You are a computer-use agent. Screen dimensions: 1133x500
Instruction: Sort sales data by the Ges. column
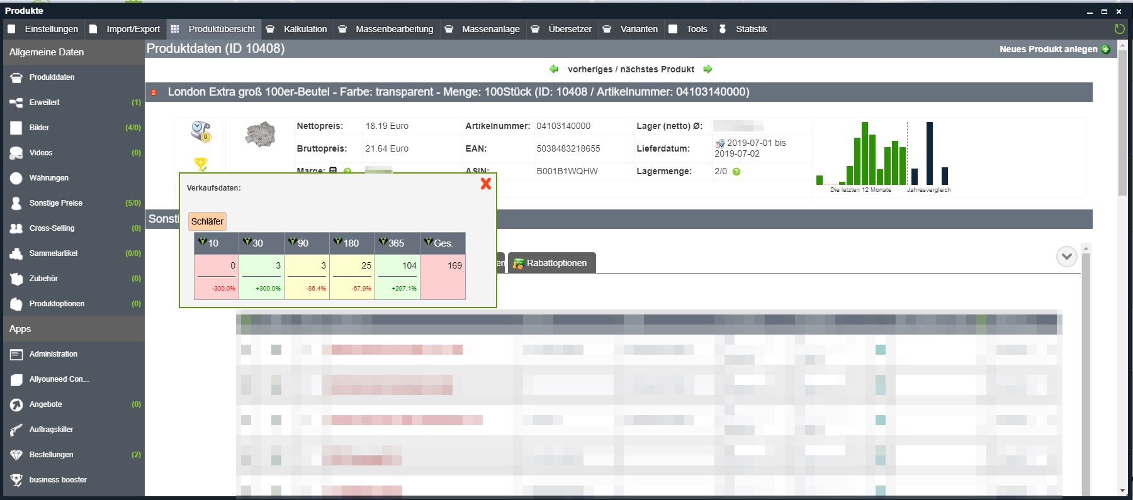(439, 243)
